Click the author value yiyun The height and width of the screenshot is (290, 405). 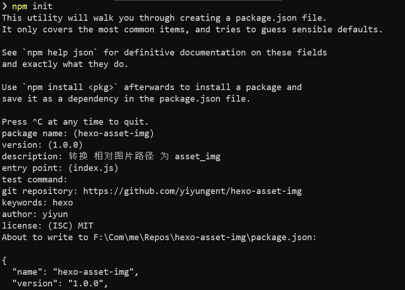(55, 214)
